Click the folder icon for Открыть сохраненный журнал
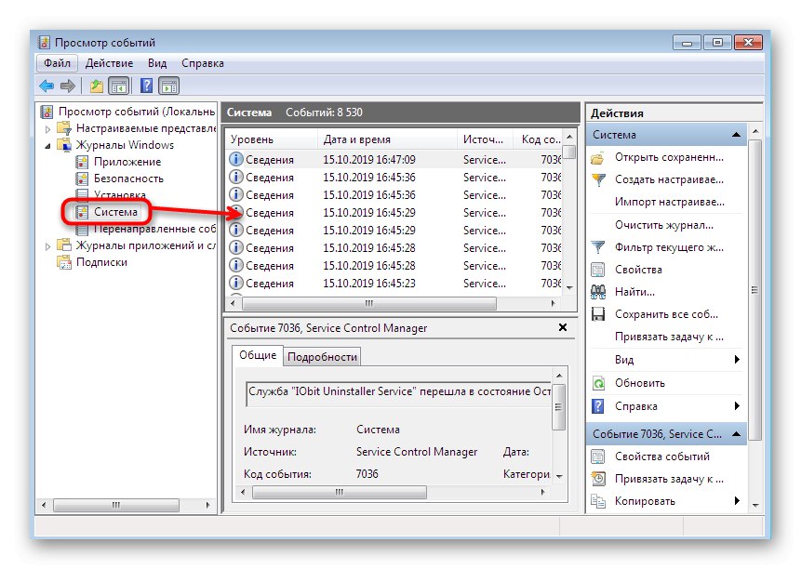 pyautogui.click(x=598, y=157)
